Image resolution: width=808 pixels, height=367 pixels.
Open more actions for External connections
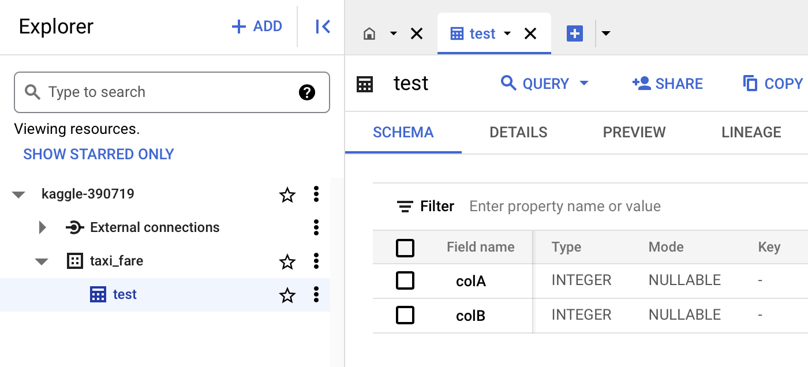316,228
